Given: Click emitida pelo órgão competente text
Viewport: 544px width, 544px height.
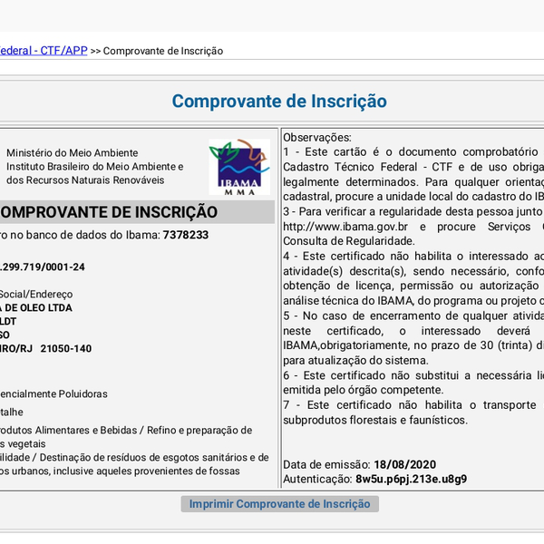Looking at the screenshot, I should [364, 390].
